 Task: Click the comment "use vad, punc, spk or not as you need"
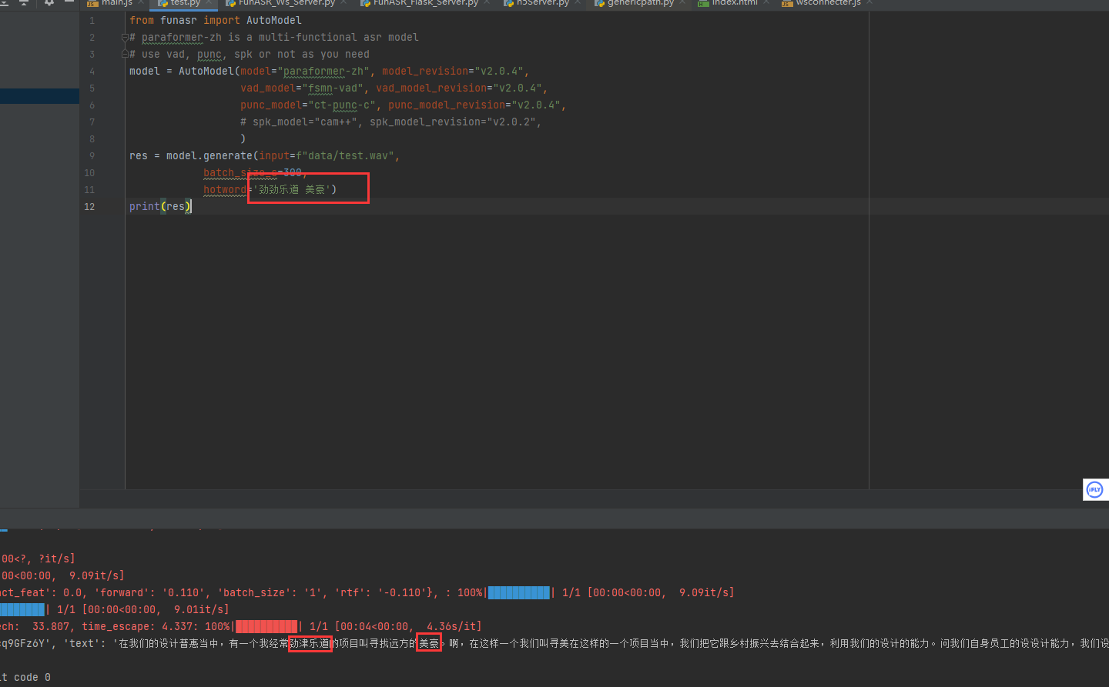click(256, 55)
